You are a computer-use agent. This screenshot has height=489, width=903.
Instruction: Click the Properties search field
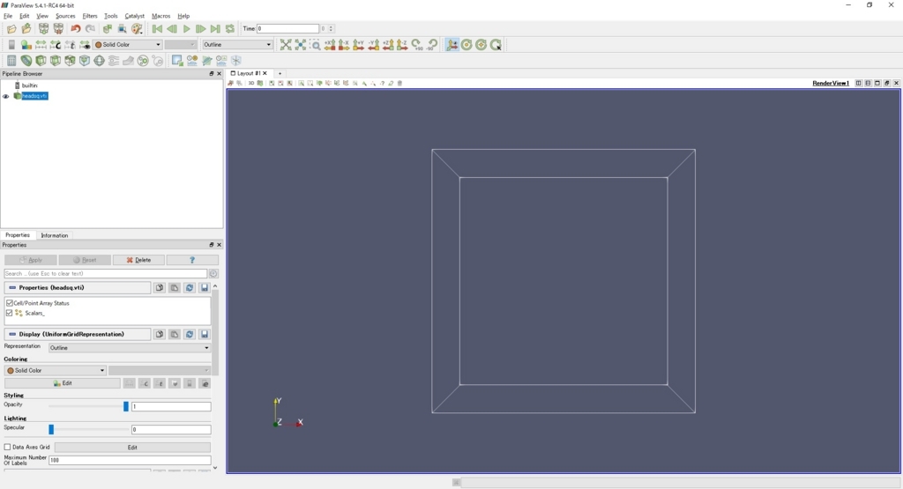pyautogui.click(x=106, y=274)
